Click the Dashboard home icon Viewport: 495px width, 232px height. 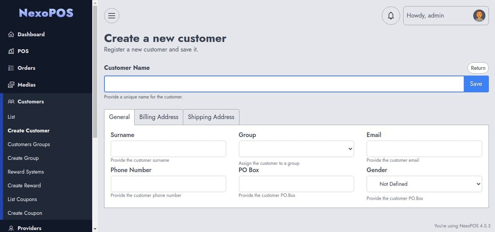(11, 34)
